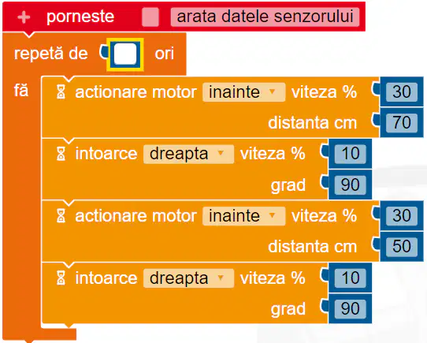This screenshot has width=427, height=343.
Task: Select the empty repeat count field
Action: 125,54
